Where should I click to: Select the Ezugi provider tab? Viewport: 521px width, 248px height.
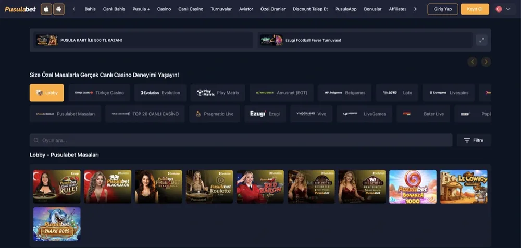[x=265, y=114]
